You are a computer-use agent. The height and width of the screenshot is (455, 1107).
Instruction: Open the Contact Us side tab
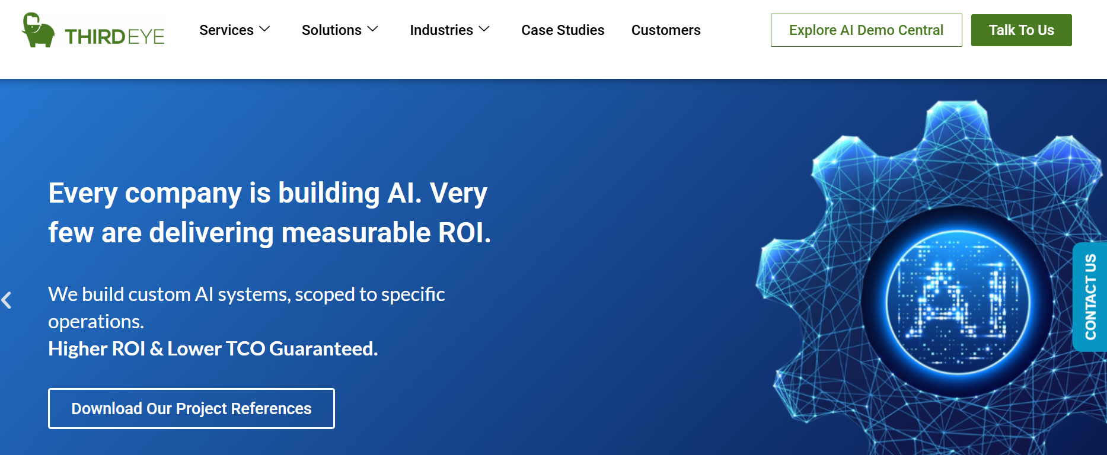[1090, 297]
